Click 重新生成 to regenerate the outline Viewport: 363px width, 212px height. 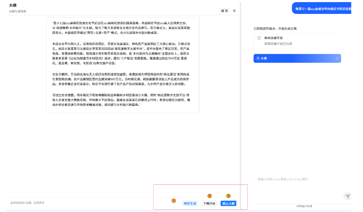point(190,203)
